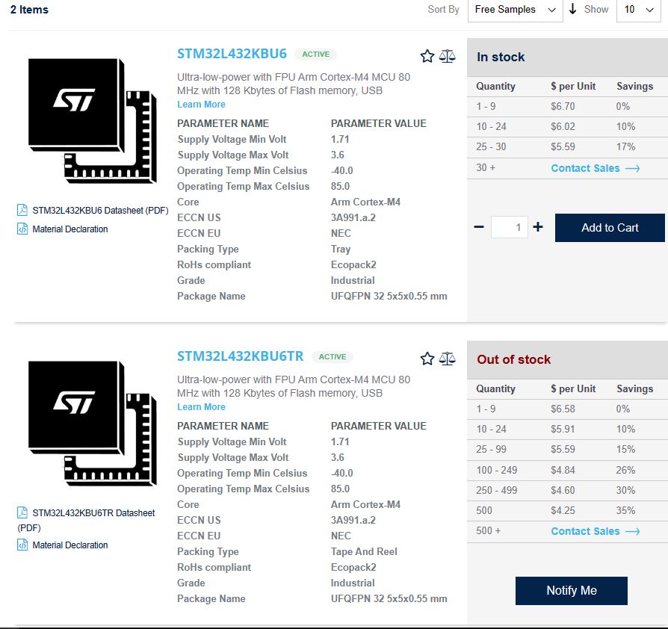The image size is (668, 629).
Task: Toggle sort direction arrow next to Show
Action: (572, 9)
